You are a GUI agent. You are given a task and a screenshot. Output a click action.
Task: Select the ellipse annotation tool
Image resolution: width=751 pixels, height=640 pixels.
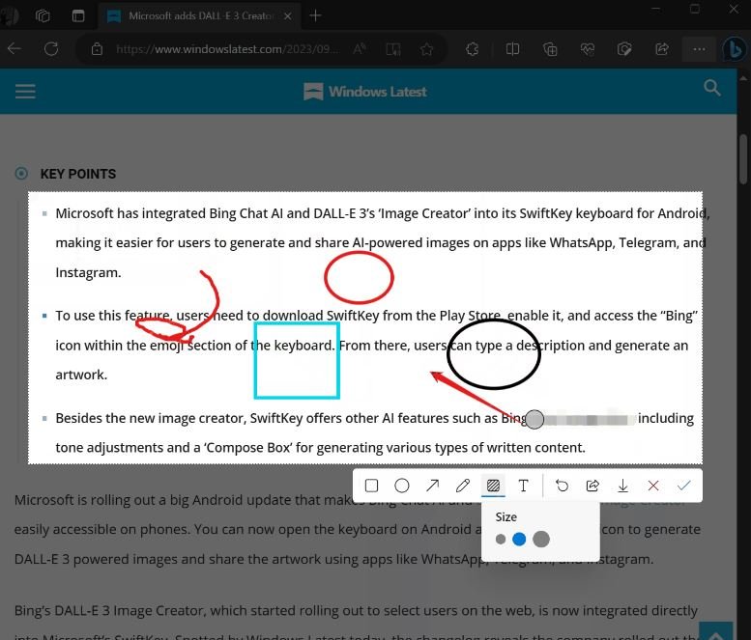(402, 486)
